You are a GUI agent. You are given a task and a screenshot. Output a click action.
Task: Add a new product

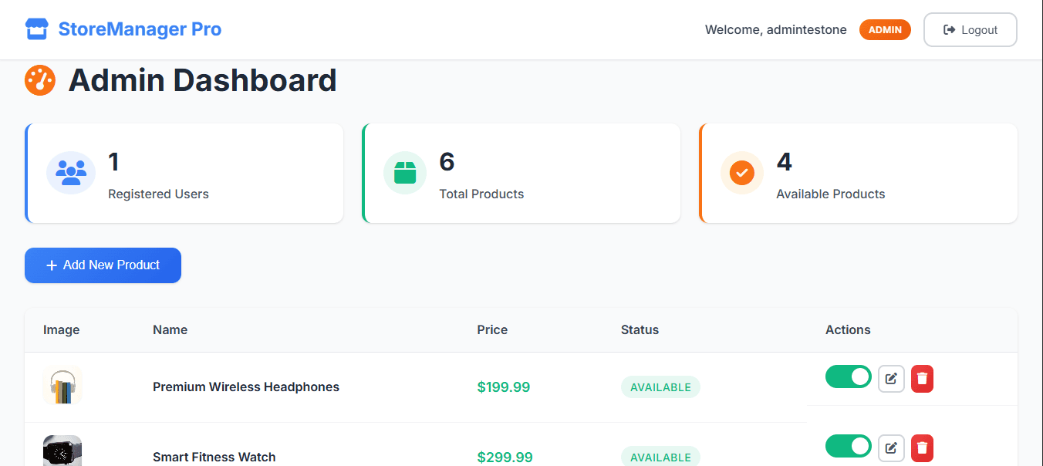tap(103, 265)
